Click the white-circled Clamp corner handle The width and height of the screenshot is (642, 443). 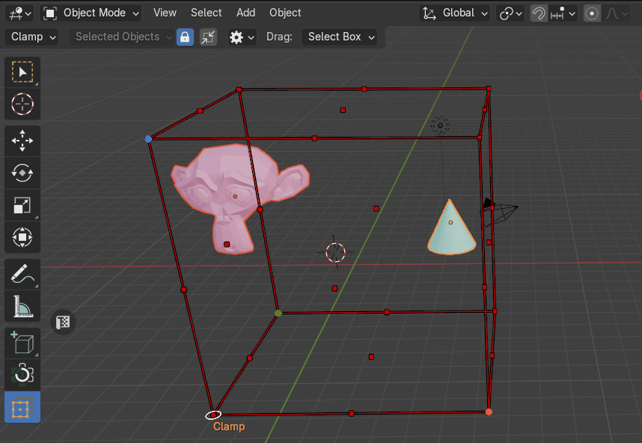(x=213, y=415)
